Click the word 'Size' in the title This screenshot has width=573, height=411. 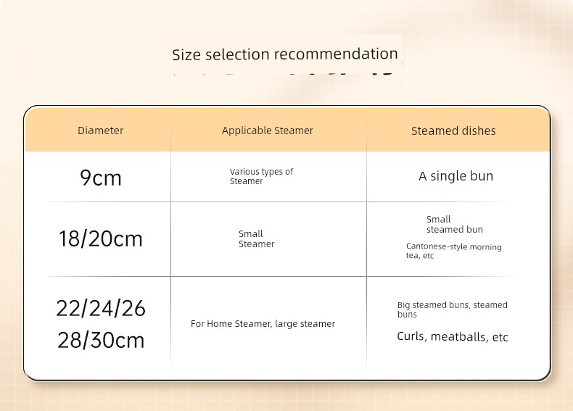tap(186, 55)
